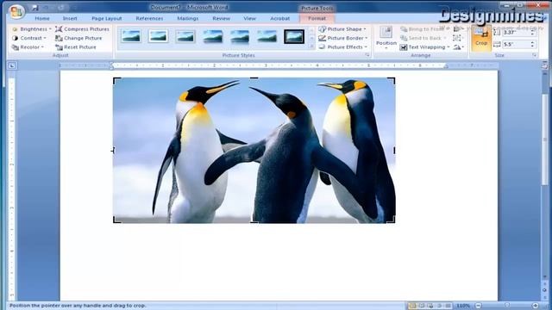
Task: Adjust the height spinner arrows
Action: click(x=533, y=33)
